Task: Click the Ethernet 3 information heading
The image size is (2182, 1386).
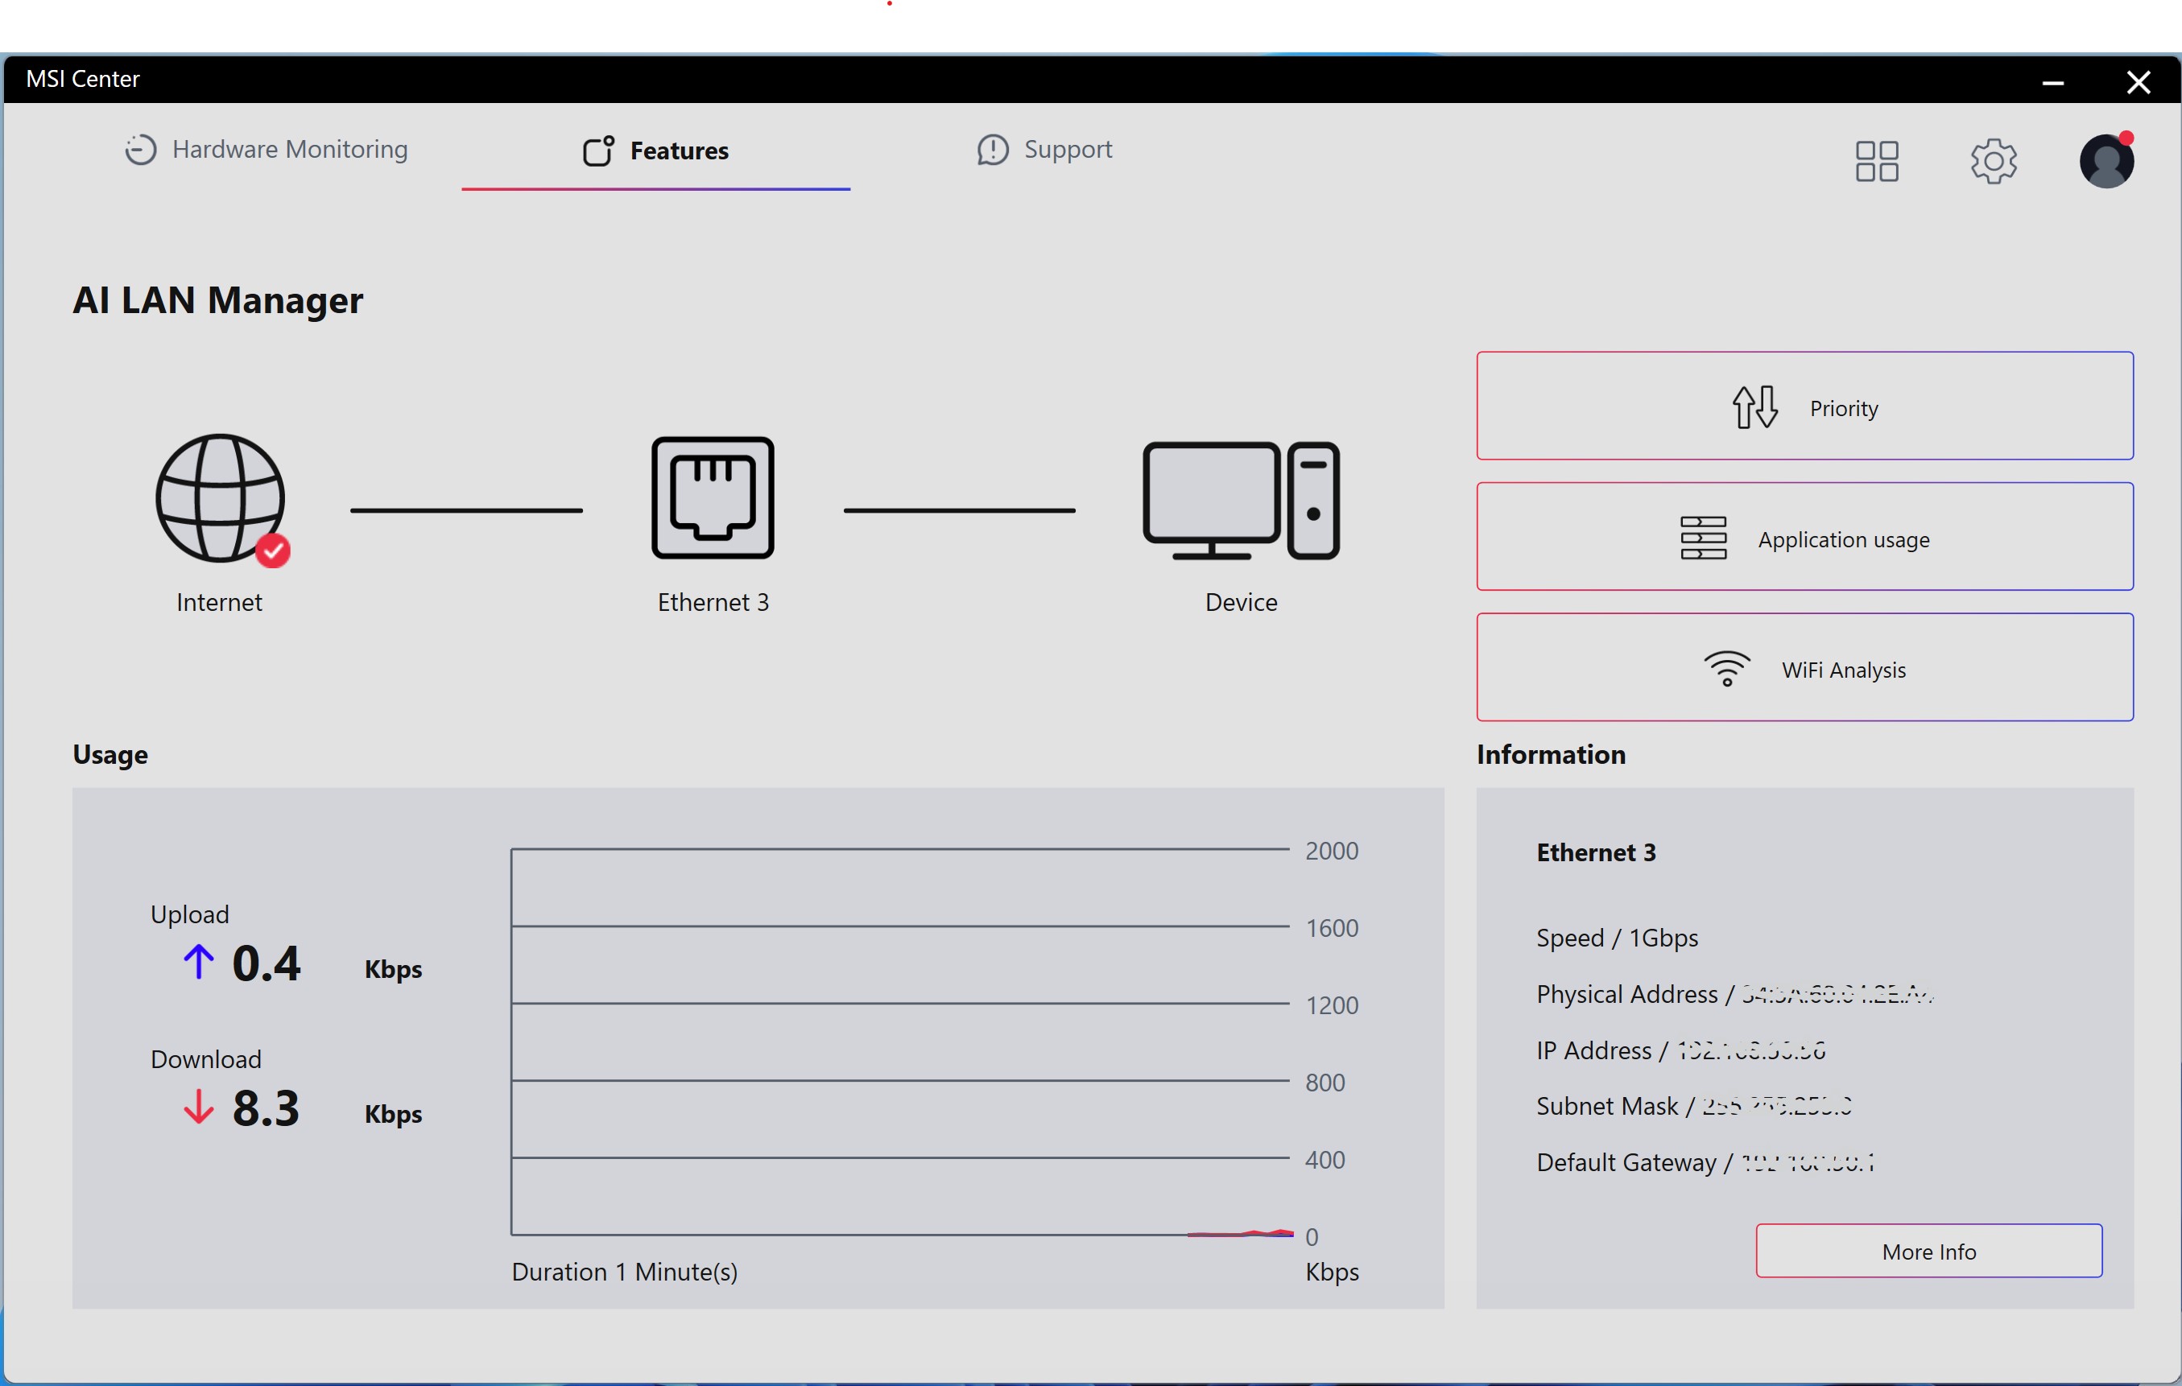Action: [x=1596, y=852]
